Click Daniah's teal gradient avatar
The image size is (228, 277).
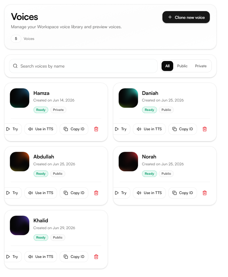pyautogui.click(x=128, y=98)
